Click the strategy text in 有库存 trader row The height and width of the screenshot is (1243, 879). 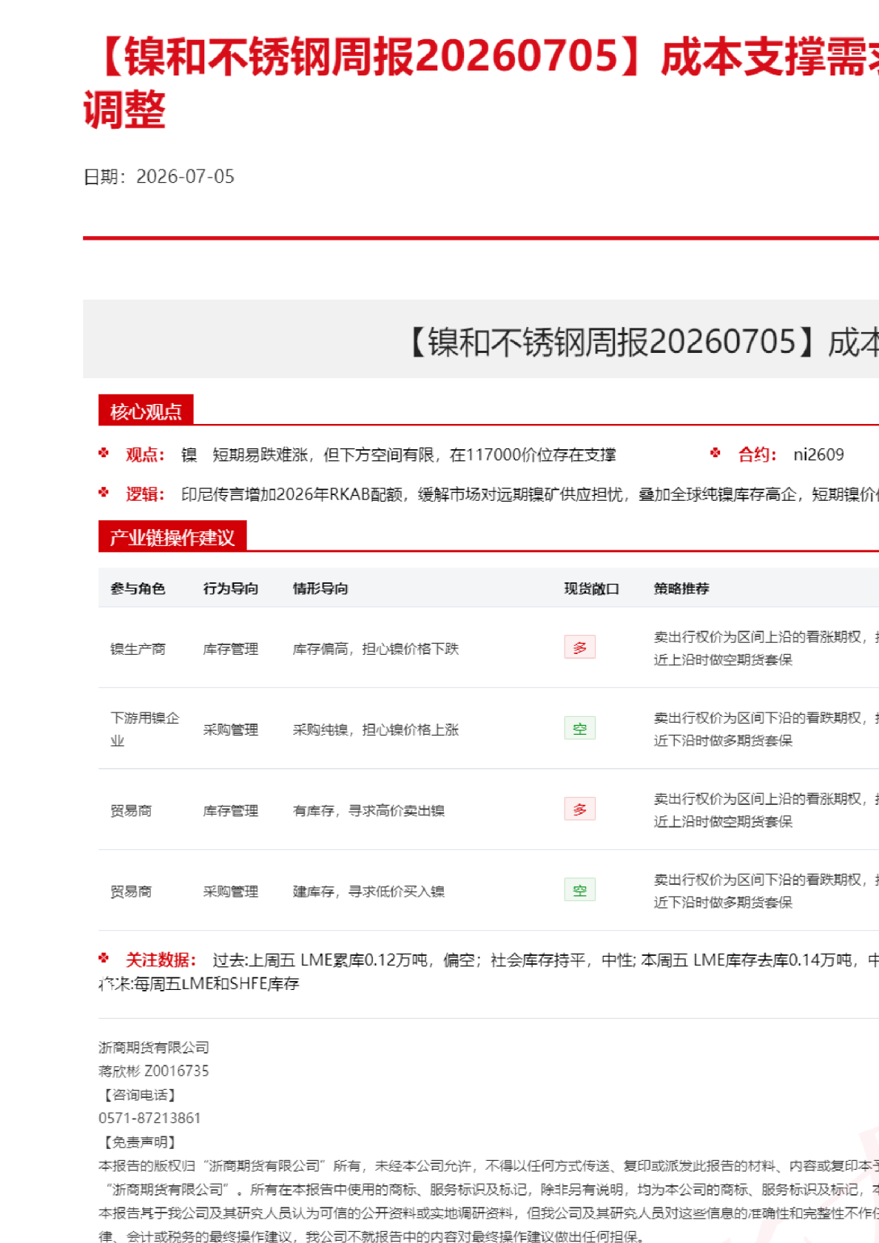pos(767,809)
